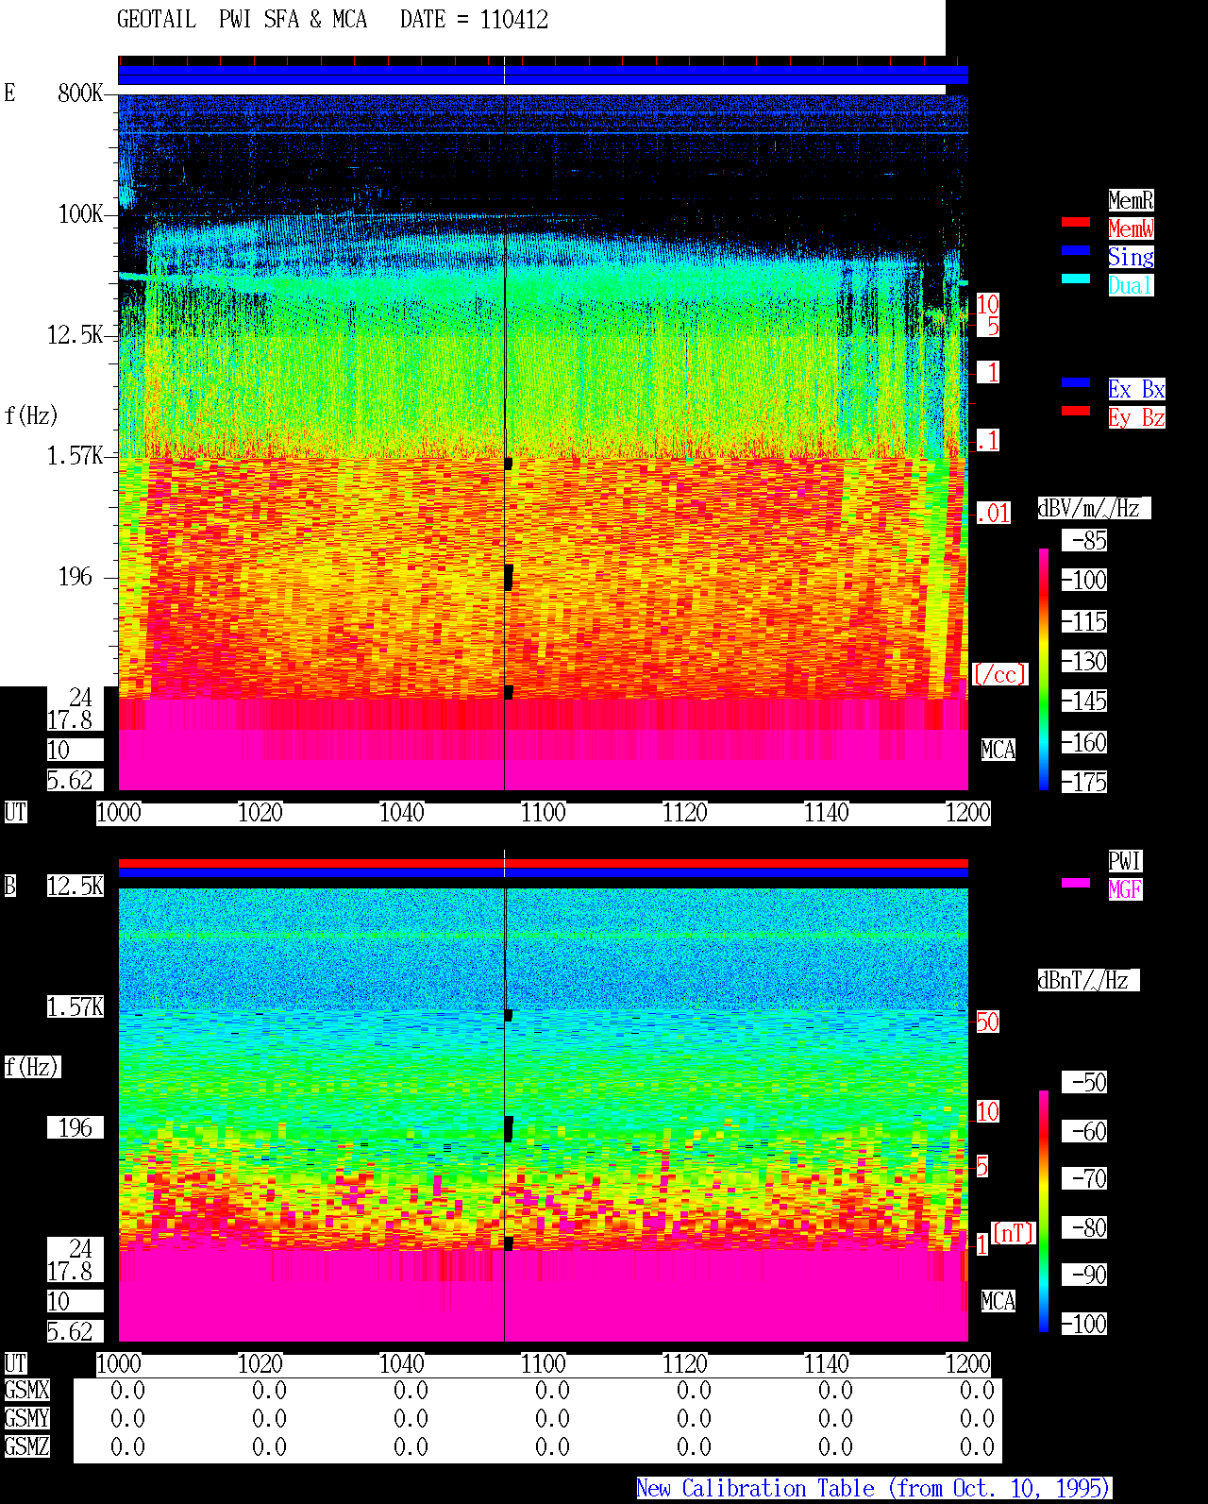Click the blue status bar above E spectrogram

coord(543,75)
